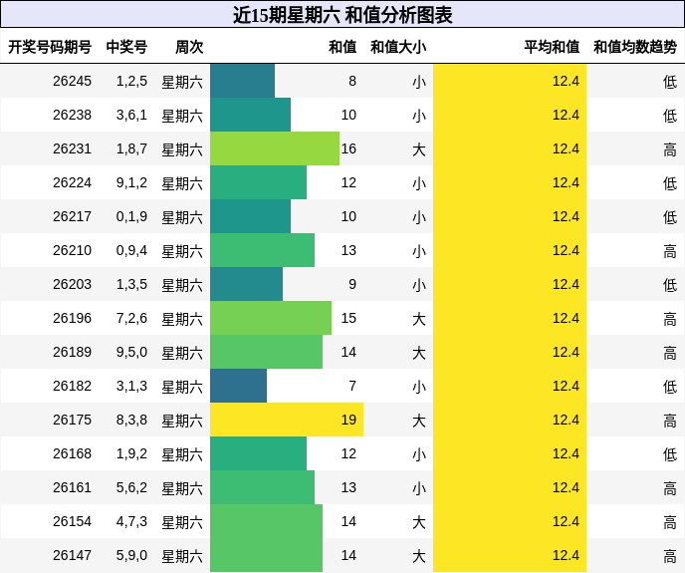This screenshot has width=685, height=573.
Task: Click issue number 26182
Action: click(72, 386)
